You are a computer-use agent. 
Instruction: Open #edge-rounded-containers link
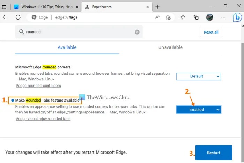tap(38, 86)
